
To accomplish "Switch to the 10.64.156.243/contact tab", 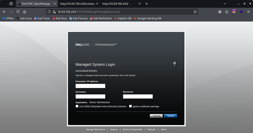I will [77, 4].
